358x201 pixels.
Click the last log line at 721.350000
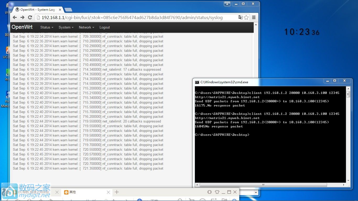[x=88, y=168]
